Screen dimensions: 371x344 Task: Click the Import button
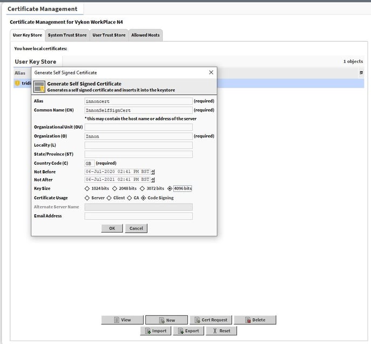pyautogui.click(x=155, y=331)
